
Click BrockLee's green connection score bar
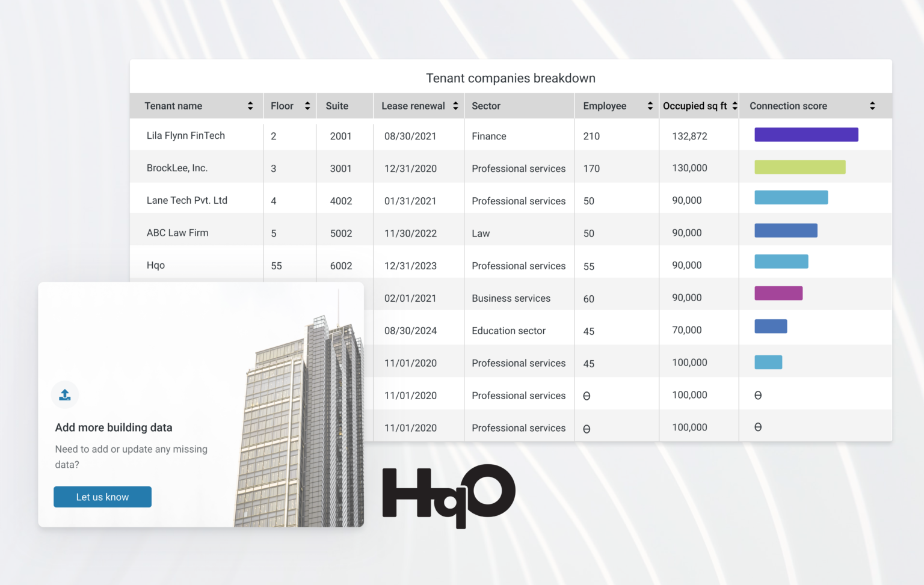tap(799, 167)
